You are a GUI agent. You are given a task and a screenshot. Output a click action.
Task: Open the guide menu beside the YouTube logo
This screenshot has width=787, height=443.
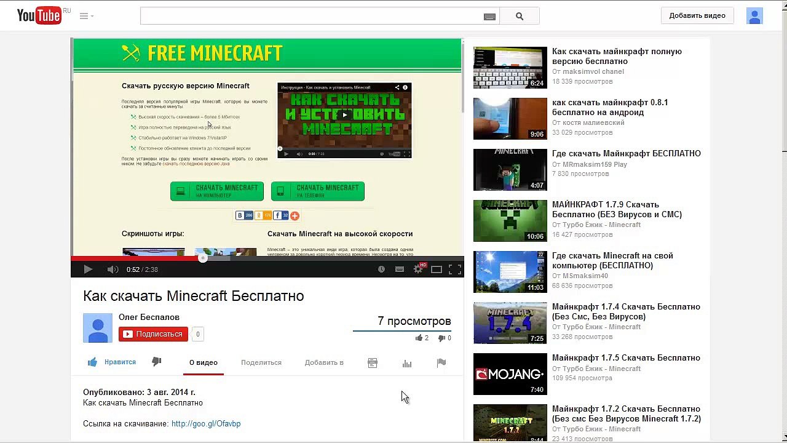pyautogui.click(x=86, y=16)
